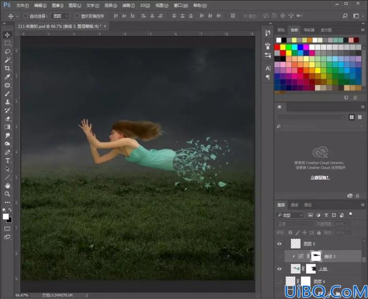Select the Hand tool
Image resolution: width=368 pixels, height=299 pixels.
(7, 185)
